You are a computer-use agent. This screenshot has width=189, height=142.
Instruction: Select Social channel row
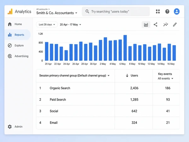coord(108,111)
